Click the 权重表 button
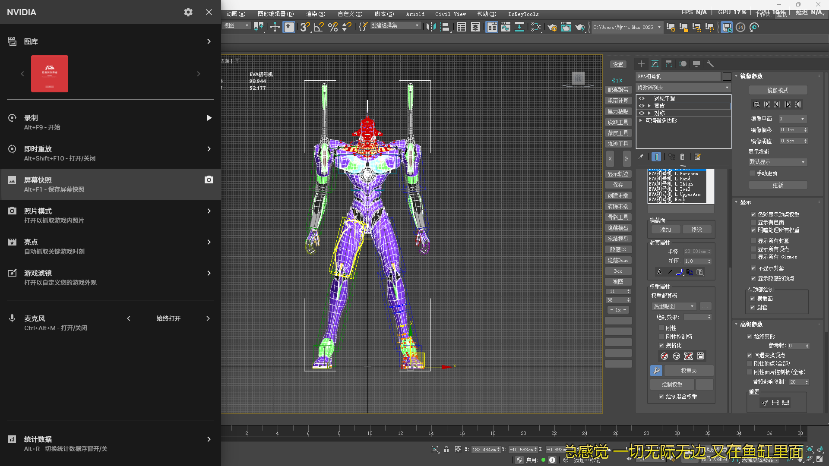The image size is (829, 466). point(690,370)
